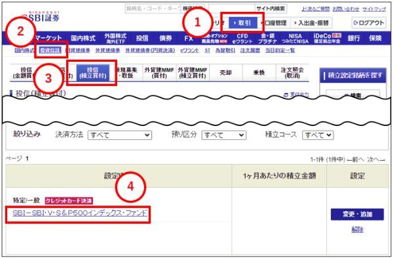Open the iDeCo menu item
393x258 pixels.
pos(327,39)
